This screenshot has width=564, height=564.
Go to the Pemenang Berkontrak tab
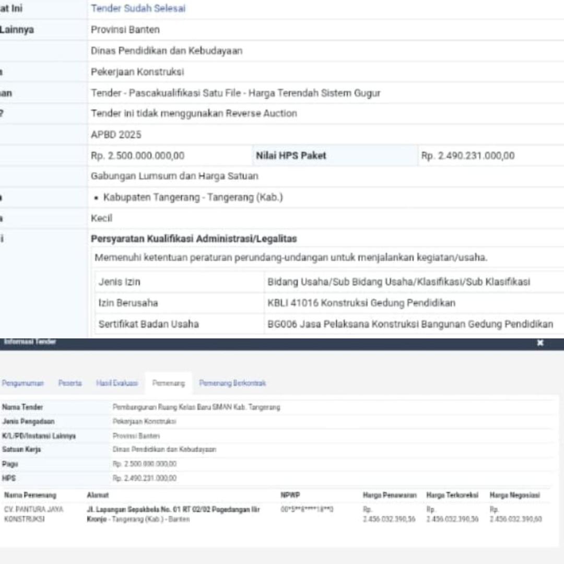coord(232,383)
